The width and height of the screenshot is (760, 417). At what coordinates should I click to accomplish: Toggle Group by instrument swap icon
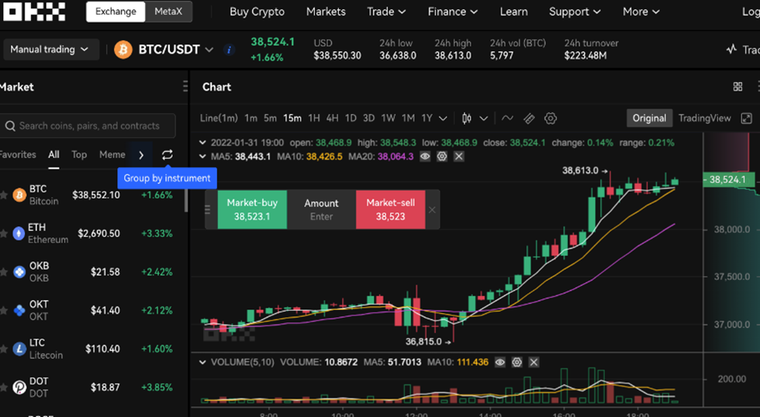(168, 154)
